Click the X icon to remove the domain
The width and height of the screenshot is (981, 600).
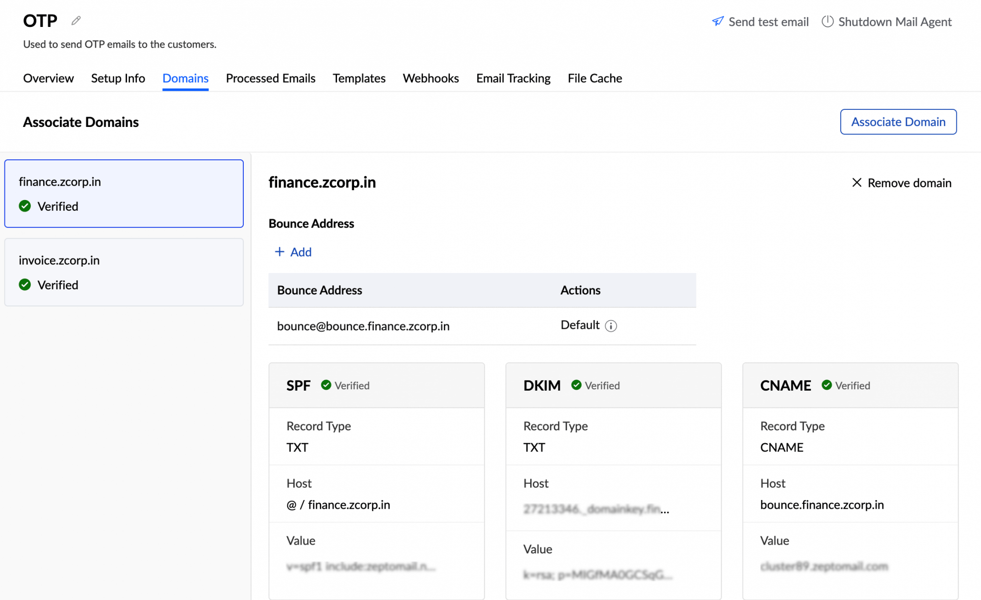pyautogui.click(x=856, y=182)
